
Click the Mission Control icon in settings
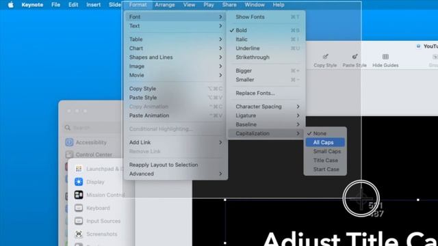point(79,195)
